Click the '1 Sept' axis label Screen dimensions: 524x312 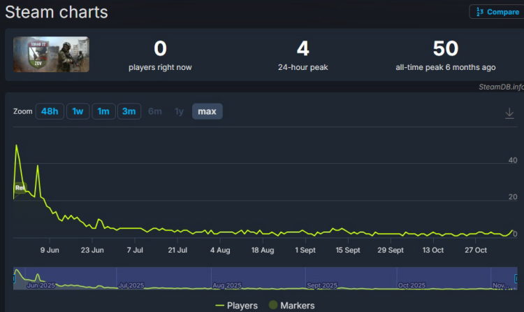[x=305, y=250]
